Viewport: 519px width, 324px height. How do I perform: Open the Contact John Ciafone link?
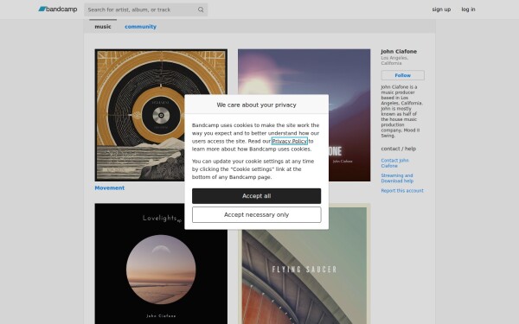click(x=394, y=163)
